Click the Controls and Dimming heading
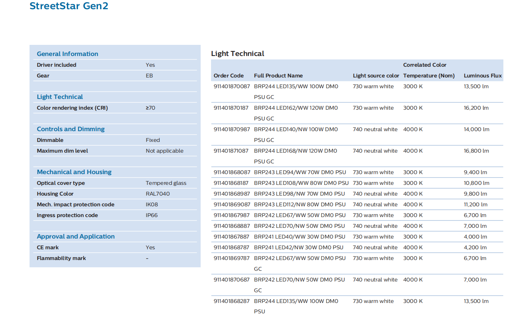Screen dimensions: 531x316 (x=71, y=129)
